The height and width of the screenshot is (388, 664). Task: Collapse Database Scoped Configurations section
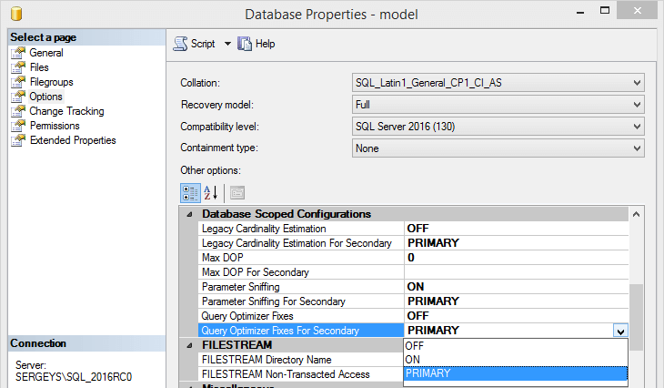[x=189, y=215]
